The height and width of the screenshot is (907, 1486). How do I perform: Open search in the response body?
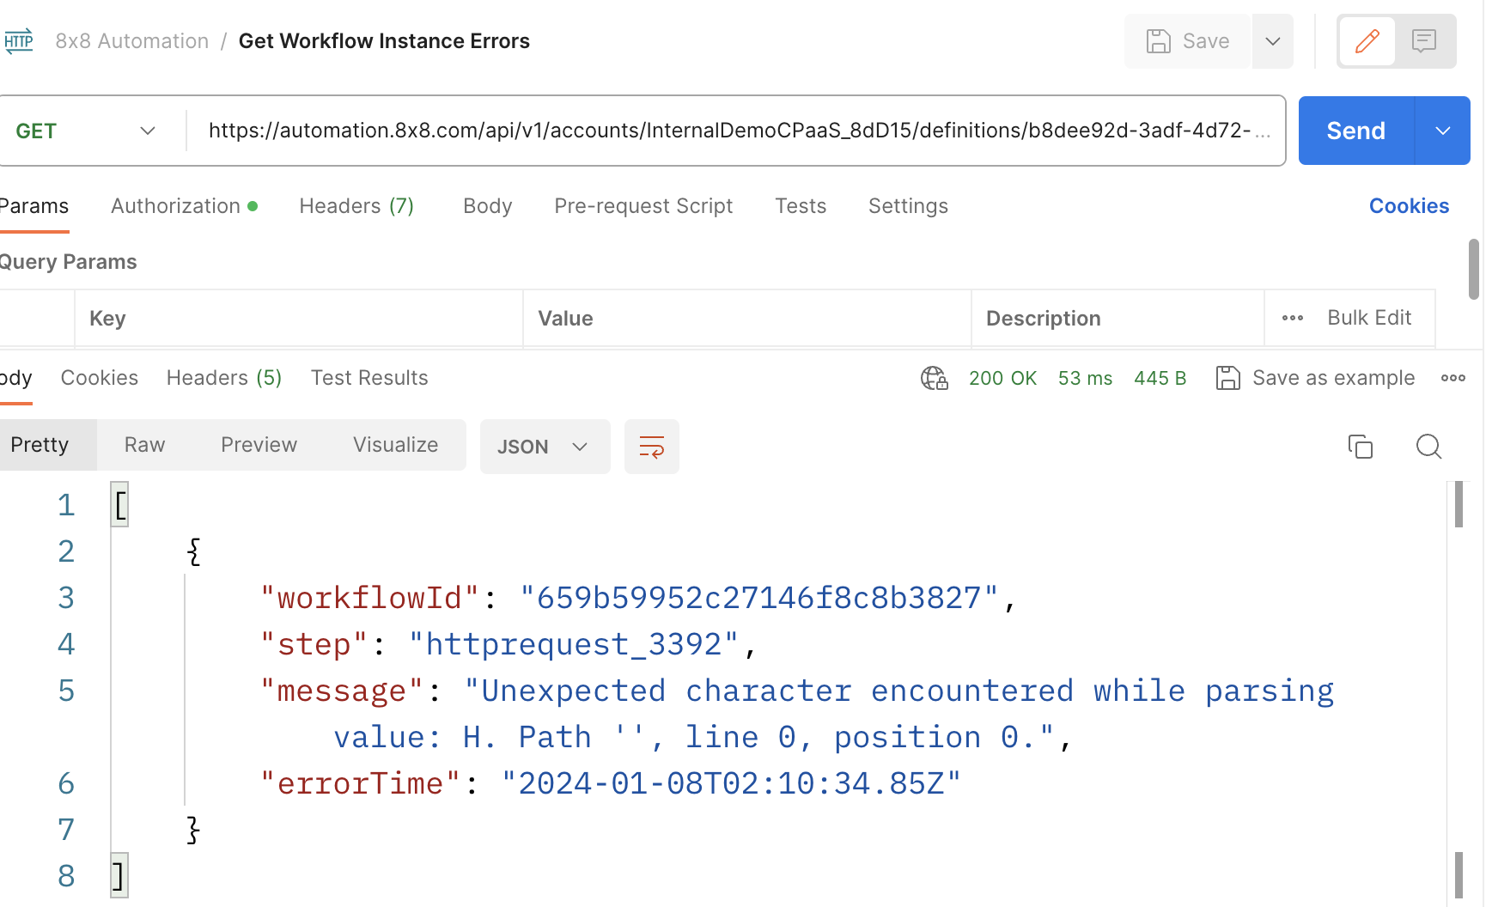click(x=1428, y=447)
